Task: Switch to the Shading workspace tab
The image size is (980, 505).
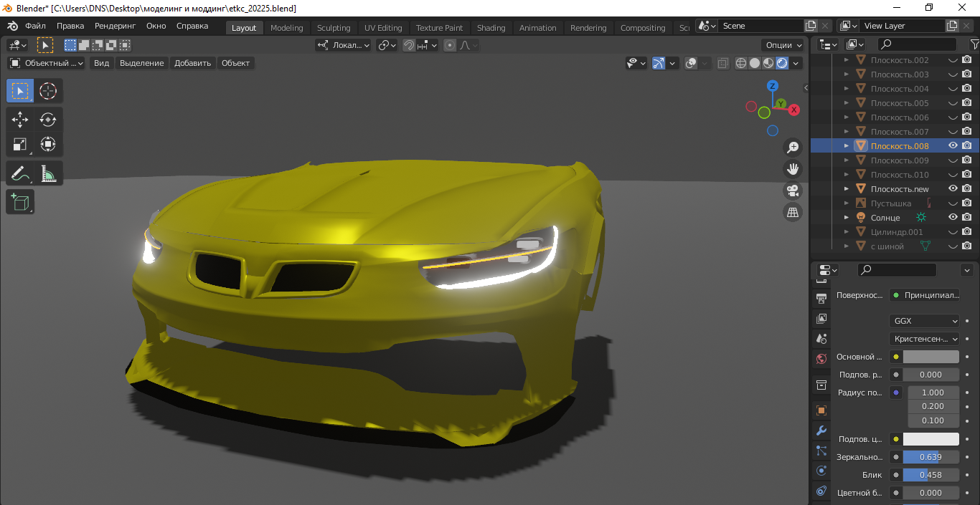Action: point(491,28)
